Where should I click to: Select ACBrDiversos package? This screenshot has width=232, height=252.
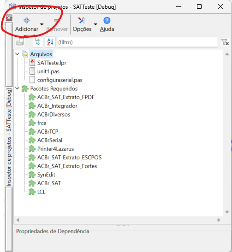[x=54, y=114]
